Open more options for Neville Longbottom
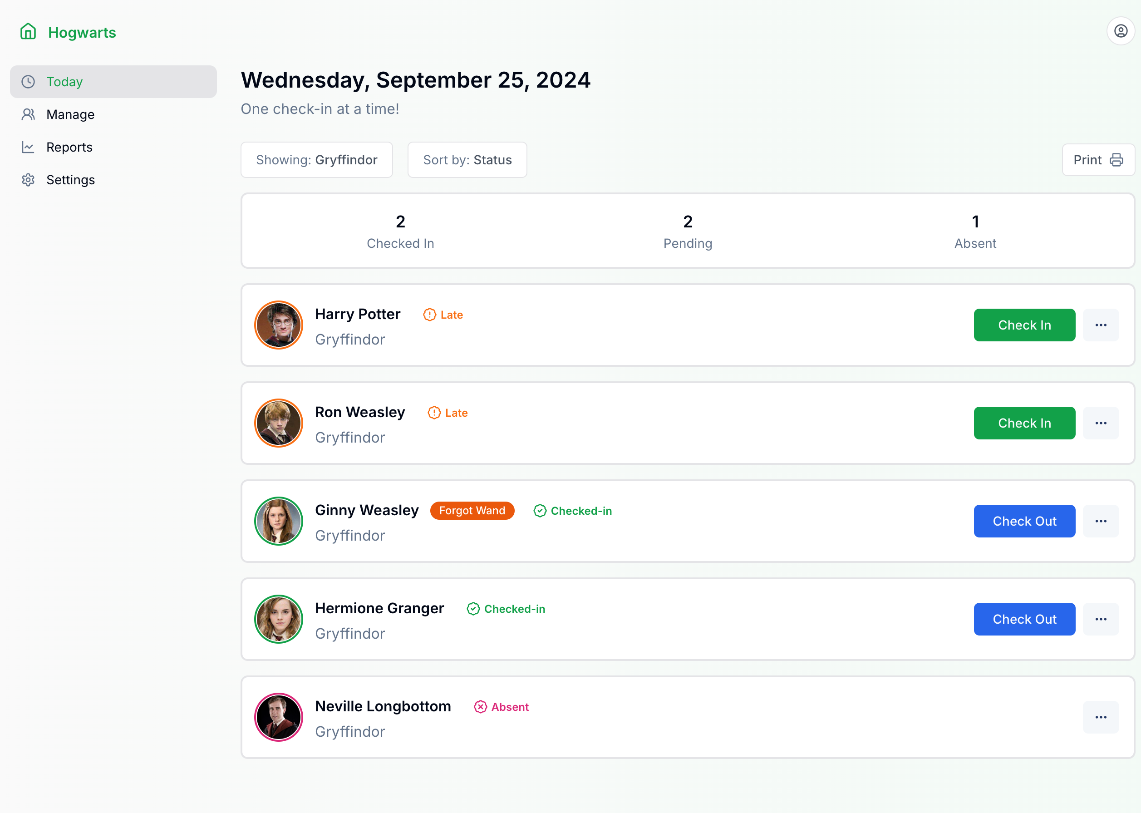 [x=1101, y=717]
